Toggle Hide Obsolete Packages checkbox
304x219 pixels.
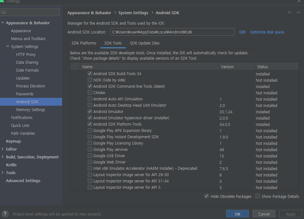[x=207, y=196]
